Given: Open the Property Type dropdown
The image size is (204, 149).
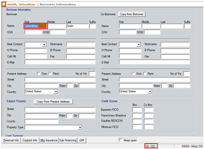Looking at the screenshot, I should coord(80,128).
